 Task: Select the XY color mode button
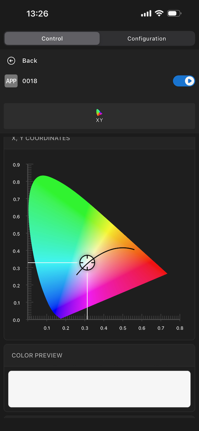pyautogui.click(x=99, y=116)
